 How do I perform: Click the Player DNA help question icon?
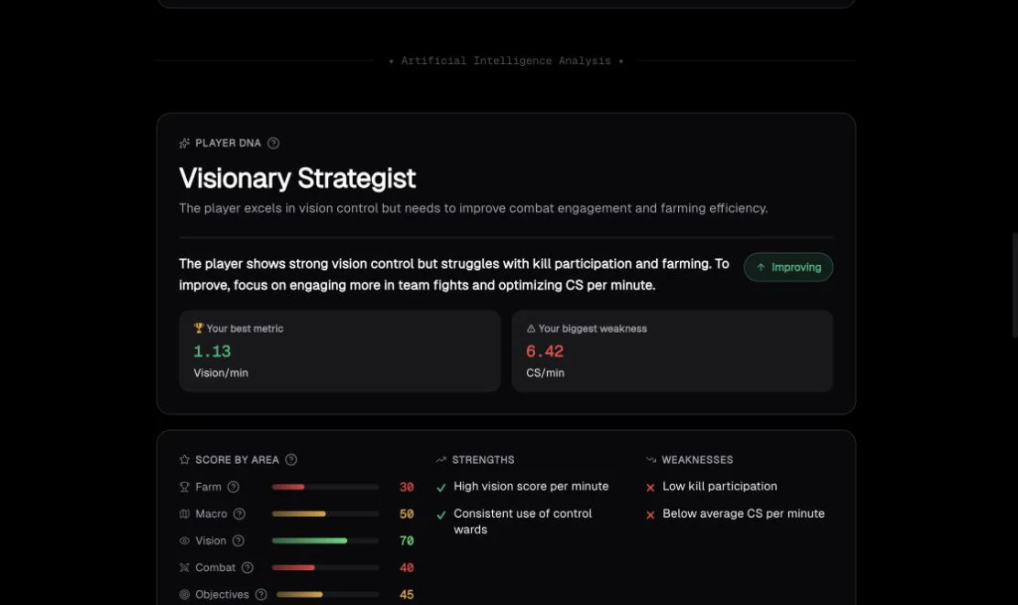point(273,143)
